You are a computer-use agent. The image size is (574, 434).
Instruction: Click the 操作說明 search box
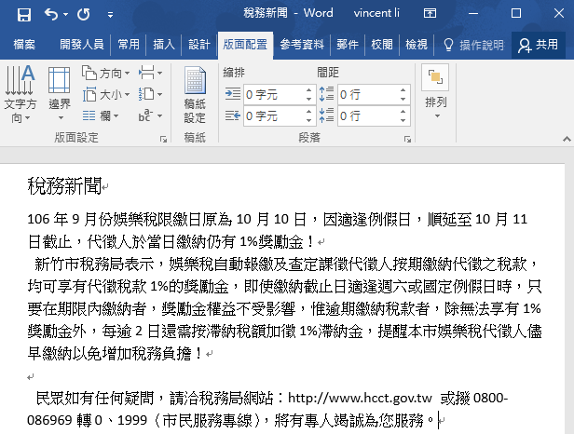pos(473,45)
